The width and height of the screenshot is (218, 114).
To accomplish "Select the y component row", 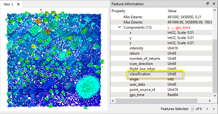I will 161,38.
